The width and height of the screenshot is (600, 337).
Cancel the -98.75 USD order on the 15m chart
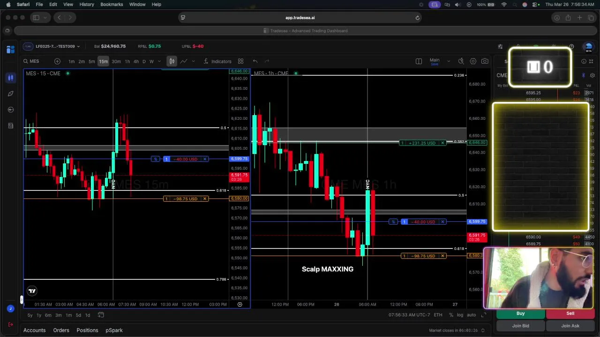click(x=205, y=199)
